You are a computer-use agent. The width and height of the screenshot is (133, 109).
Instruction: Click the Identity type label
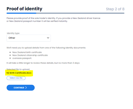coord(13,33)
